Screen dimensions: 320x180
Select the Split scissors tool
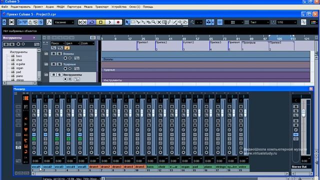(138, 22)
